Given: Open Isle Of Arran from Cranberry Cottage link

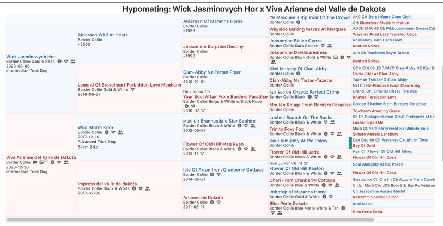Looking at the screenshot, I should pyautogui.click(x=223, y=170).
